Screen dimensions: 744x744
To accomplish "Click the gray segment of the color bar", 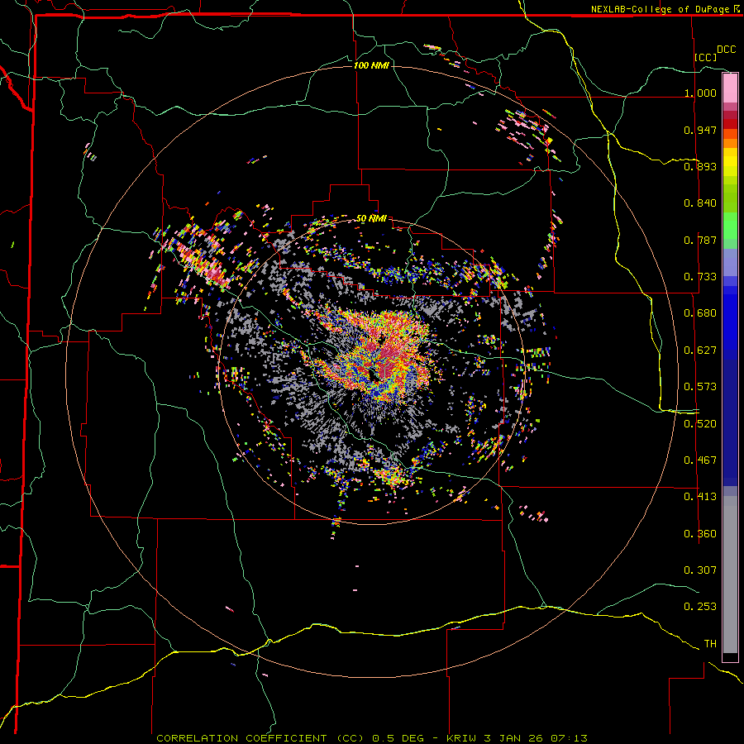I will point(730,575).
